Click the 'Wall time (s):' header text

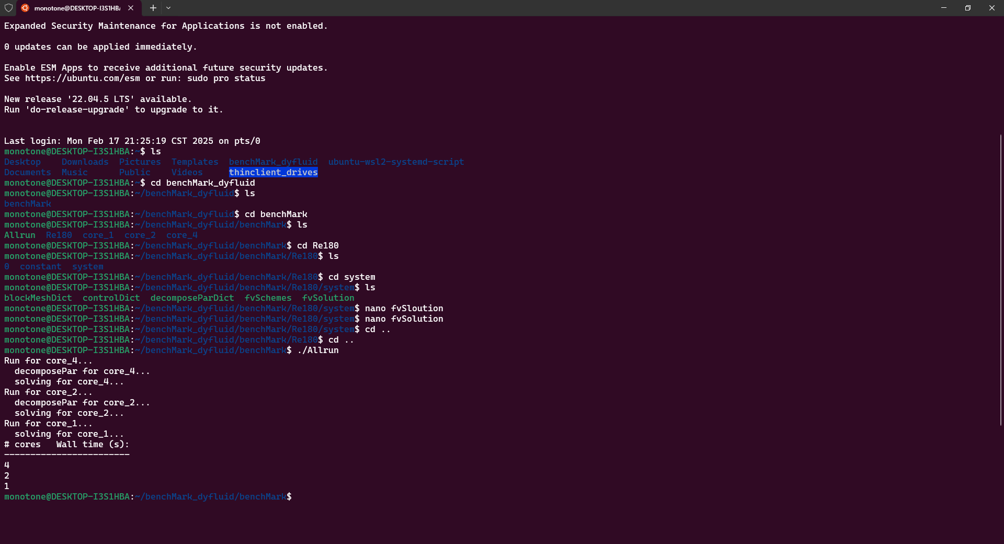click(x=93, y=445)
